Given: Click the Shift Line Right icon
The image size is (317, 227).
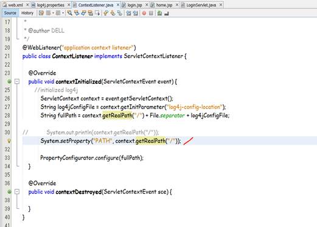Looking at the screenshot, I should 136,13.
